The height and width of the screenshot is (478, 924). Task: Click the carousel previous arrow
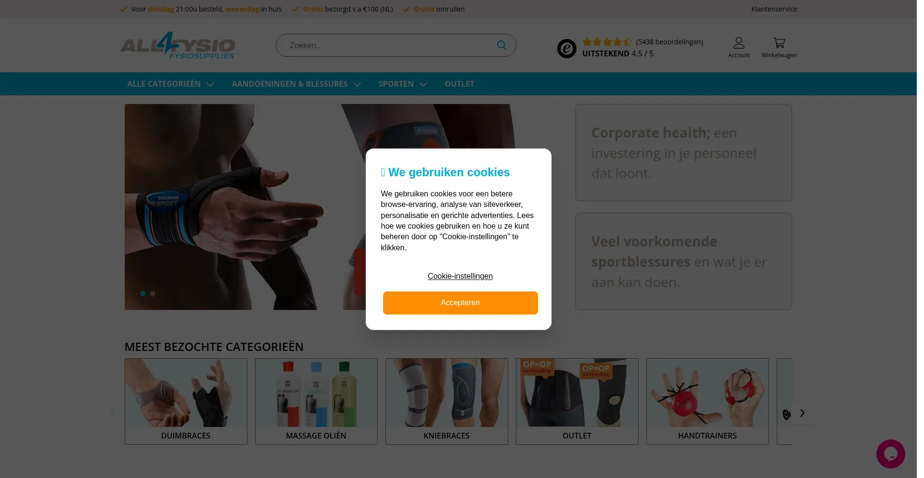[x=113, y=413]
